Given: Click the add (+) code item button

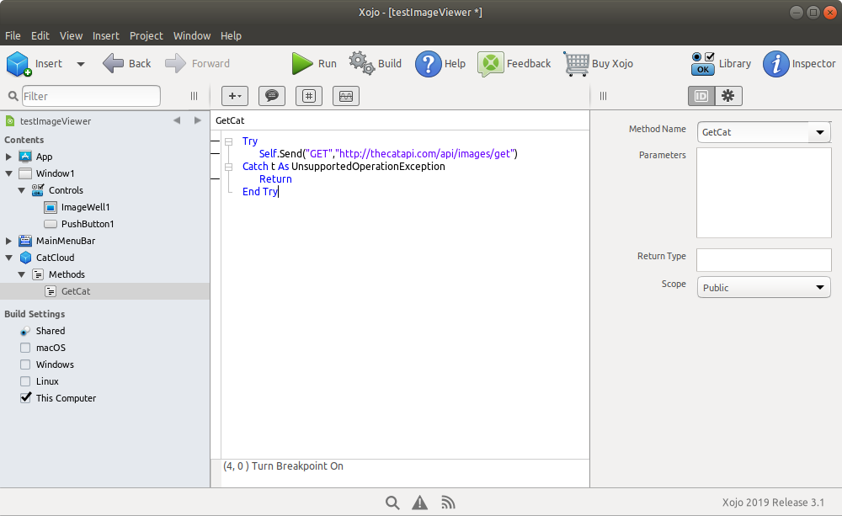Looking at the screenshot, I should (235, 96).
